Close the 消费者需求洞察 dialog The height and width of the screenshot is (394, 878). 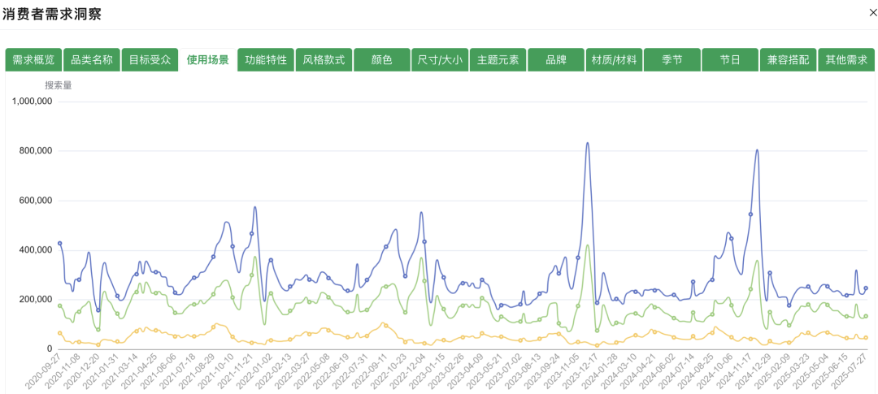click(x=872, y=14)
